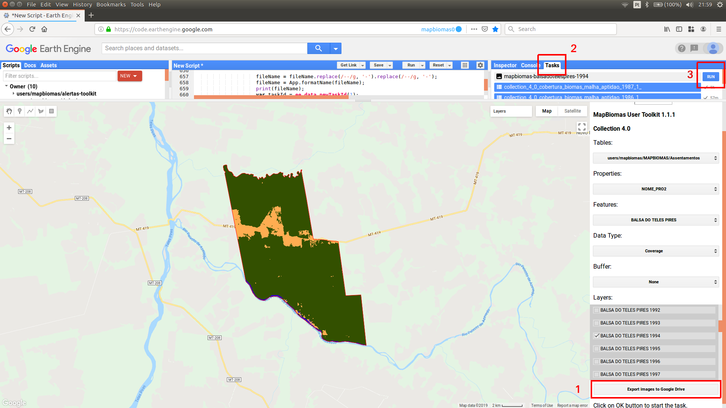Click the hand/pan tool icon
726x408 pixels.
(x=9, y=111)
